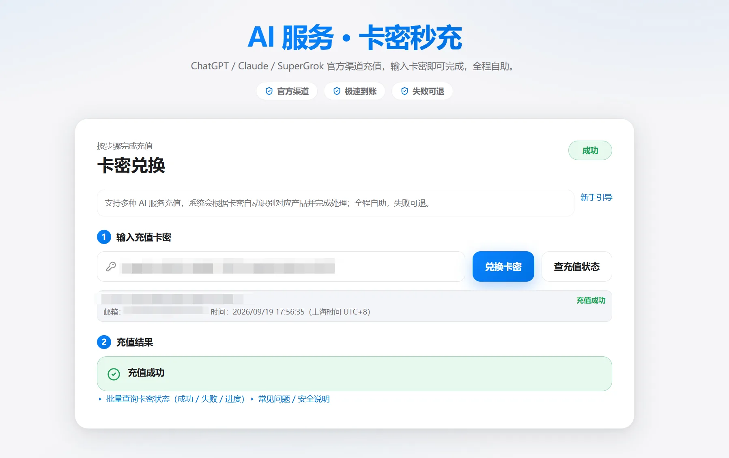Click the 支持多种 AI 服务充值 description box
The width and height of the screenshot is (729, 458).
tap(335, 203)
